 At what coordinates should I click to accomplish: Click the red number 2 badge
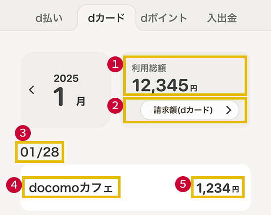pyautogui.click(x=115, y=106)
